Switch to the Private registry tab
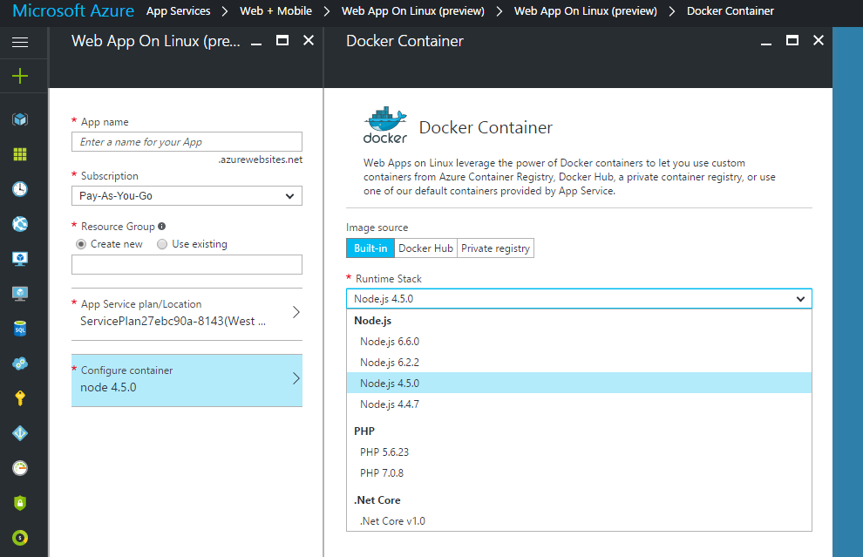 click(495, 248)
